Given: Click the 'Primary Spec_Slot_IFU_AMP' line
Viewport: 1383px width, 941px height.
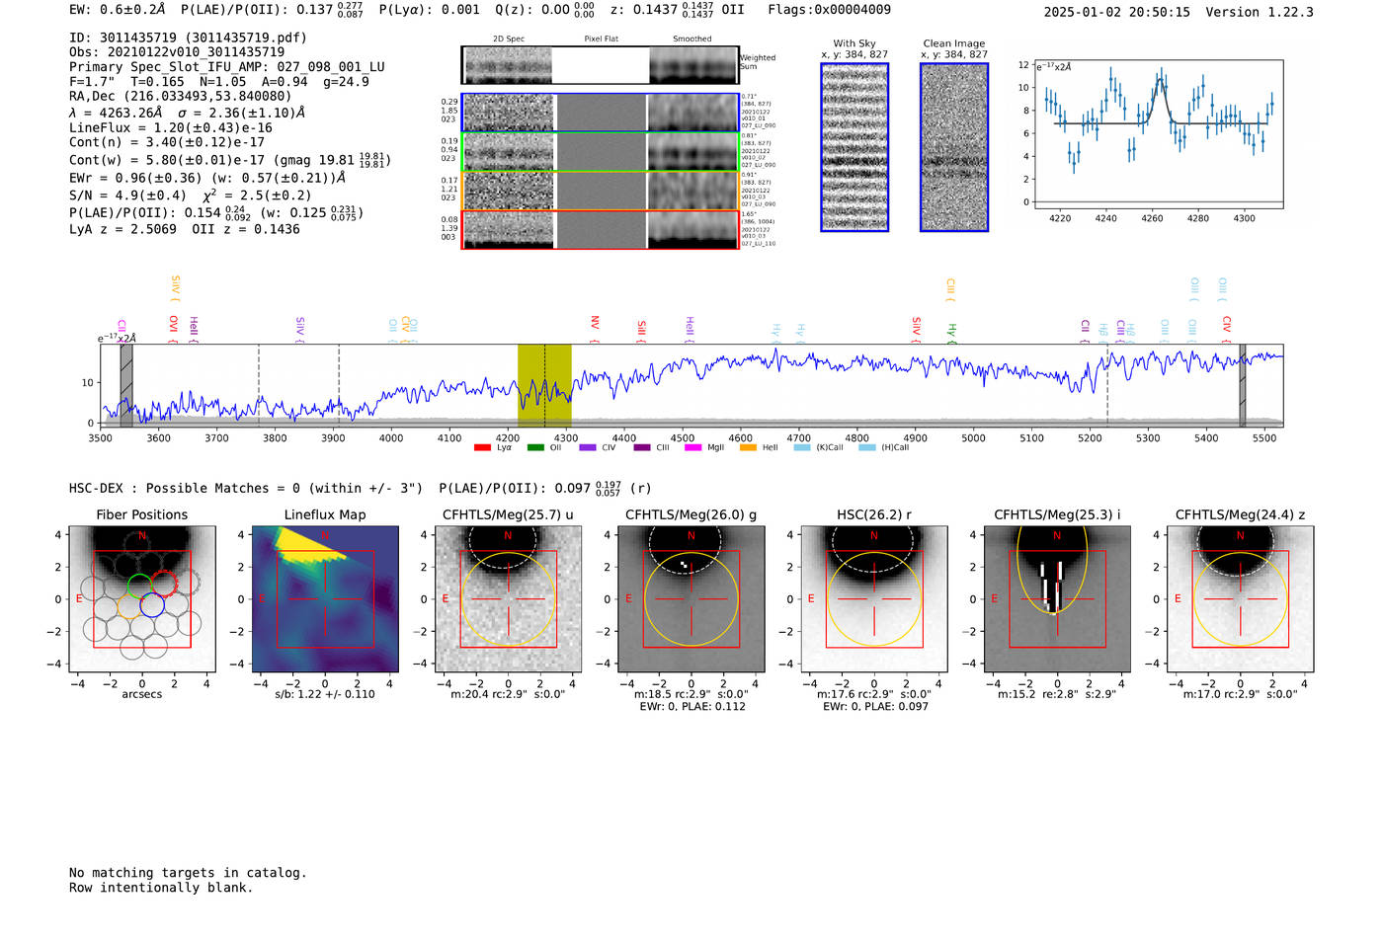Looking at the screenshot, I should pyautogui.click(x=227, y=67).
